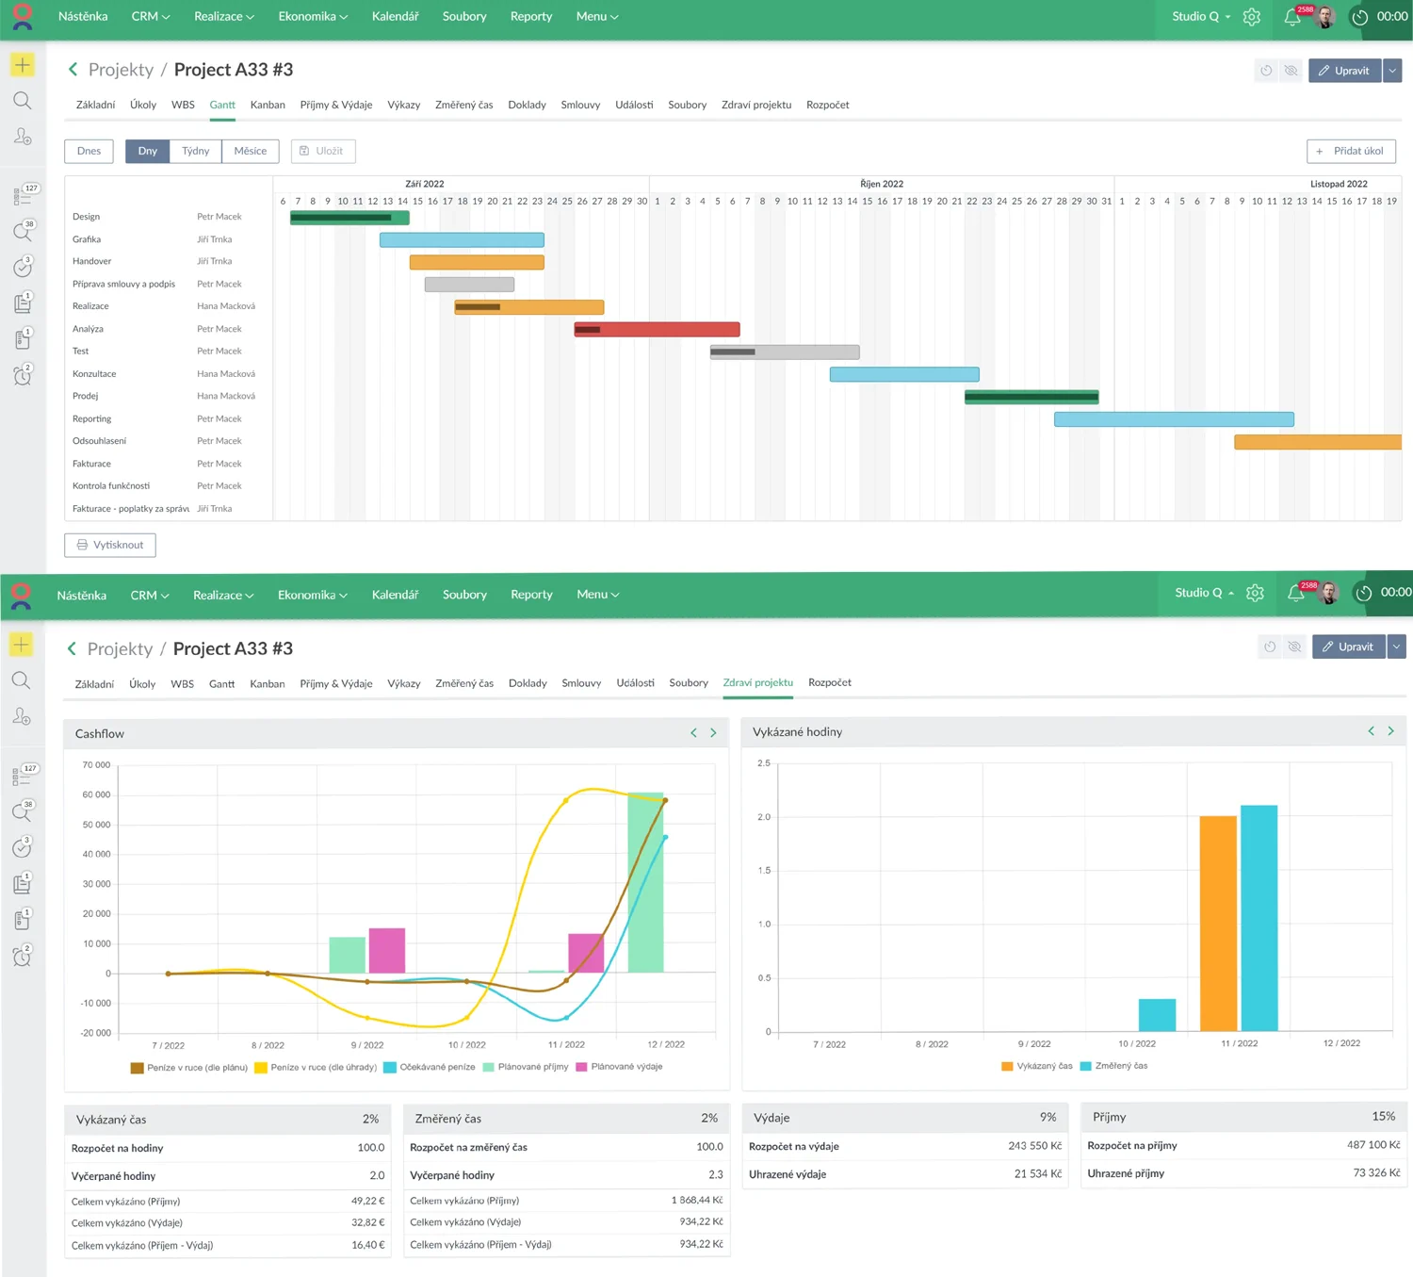Switch Gantt view to Měsíce
This screenshot has height=1277, width=1413.
pyautogui.click(x=250, y=151)
